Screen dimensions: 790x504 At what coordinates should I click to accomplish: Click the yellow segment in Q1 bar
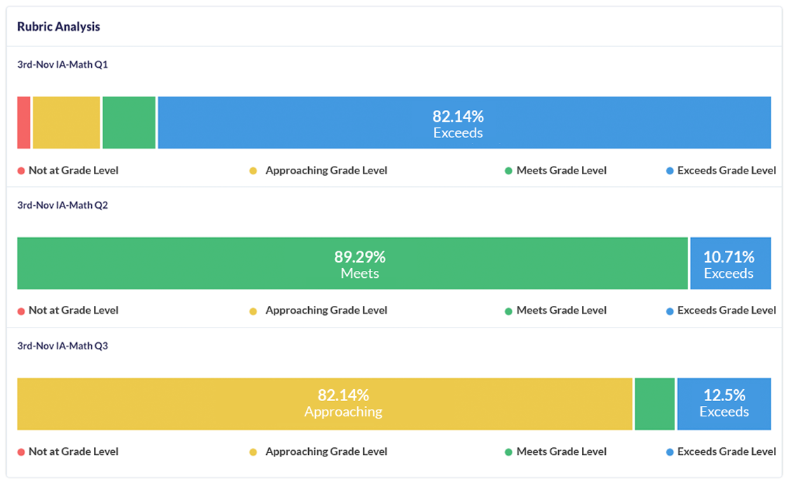coord(66,122)
